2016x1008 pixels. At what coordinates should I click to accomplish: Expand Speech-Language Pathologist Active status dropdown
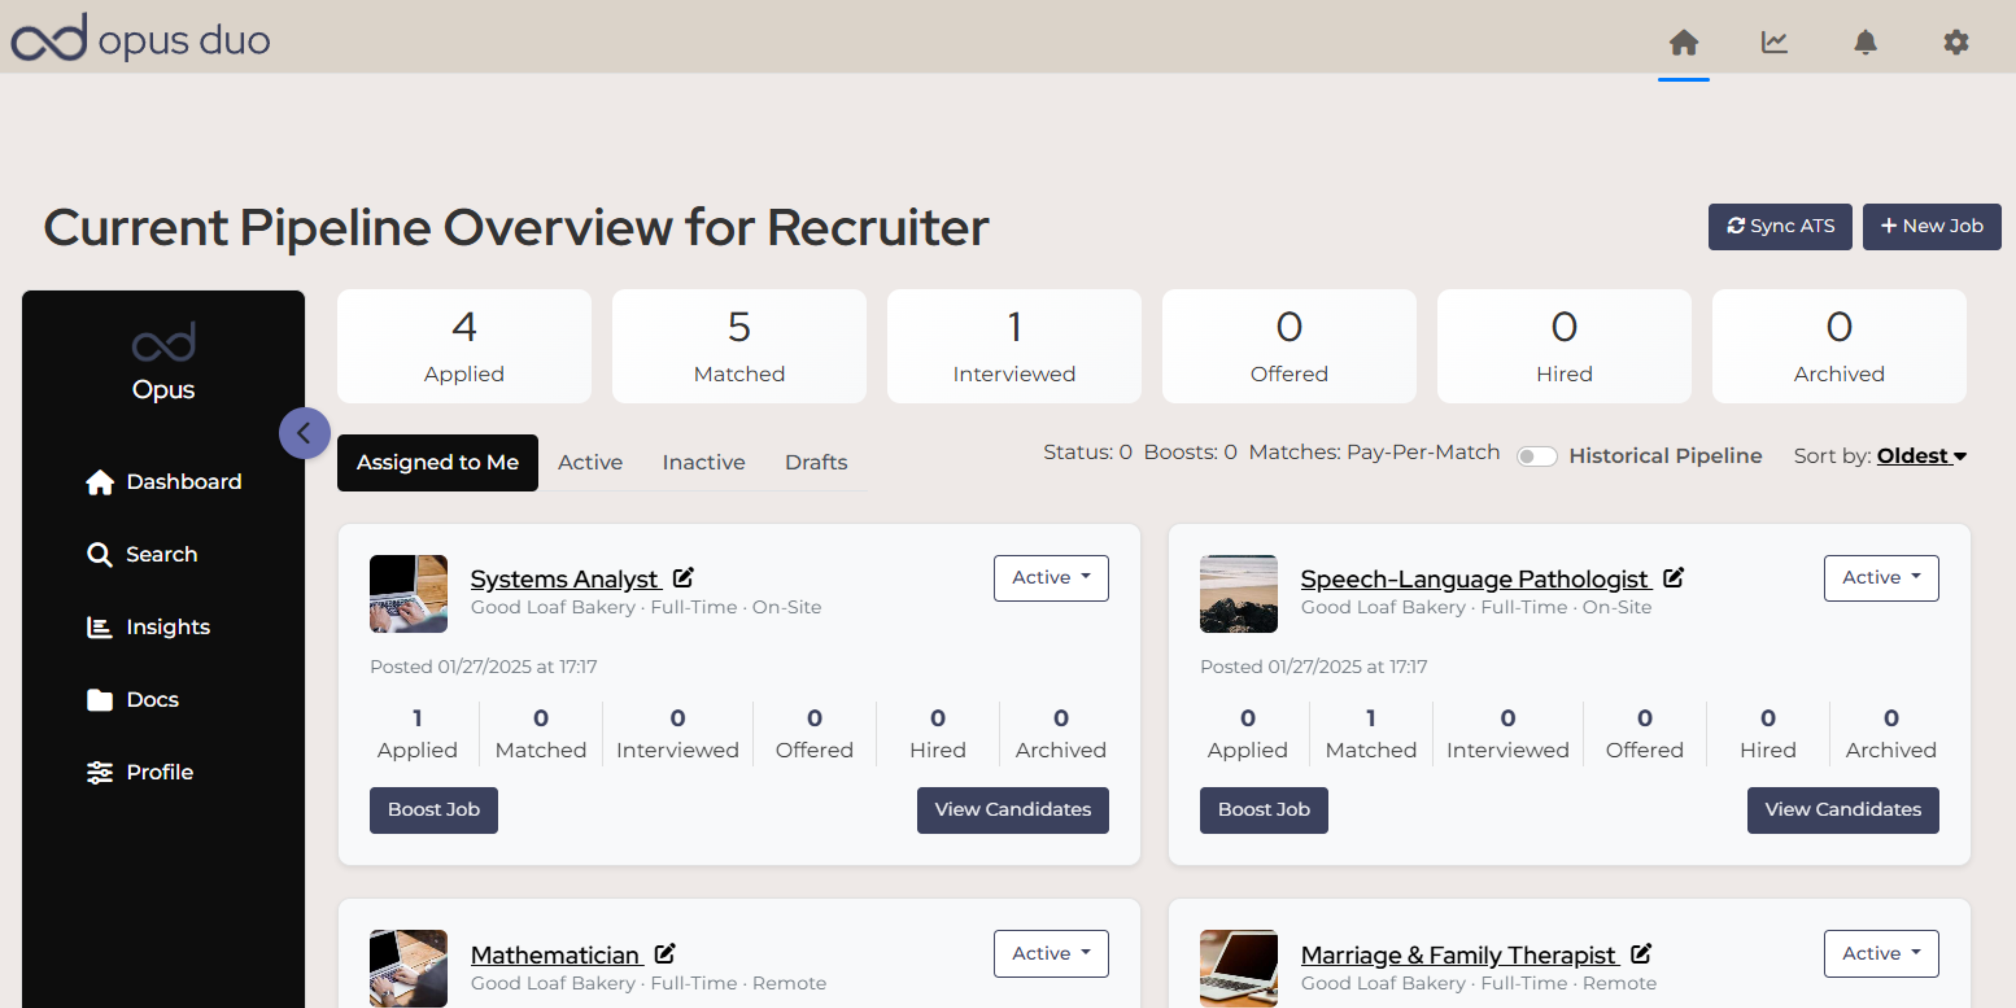click(1881, 578)
